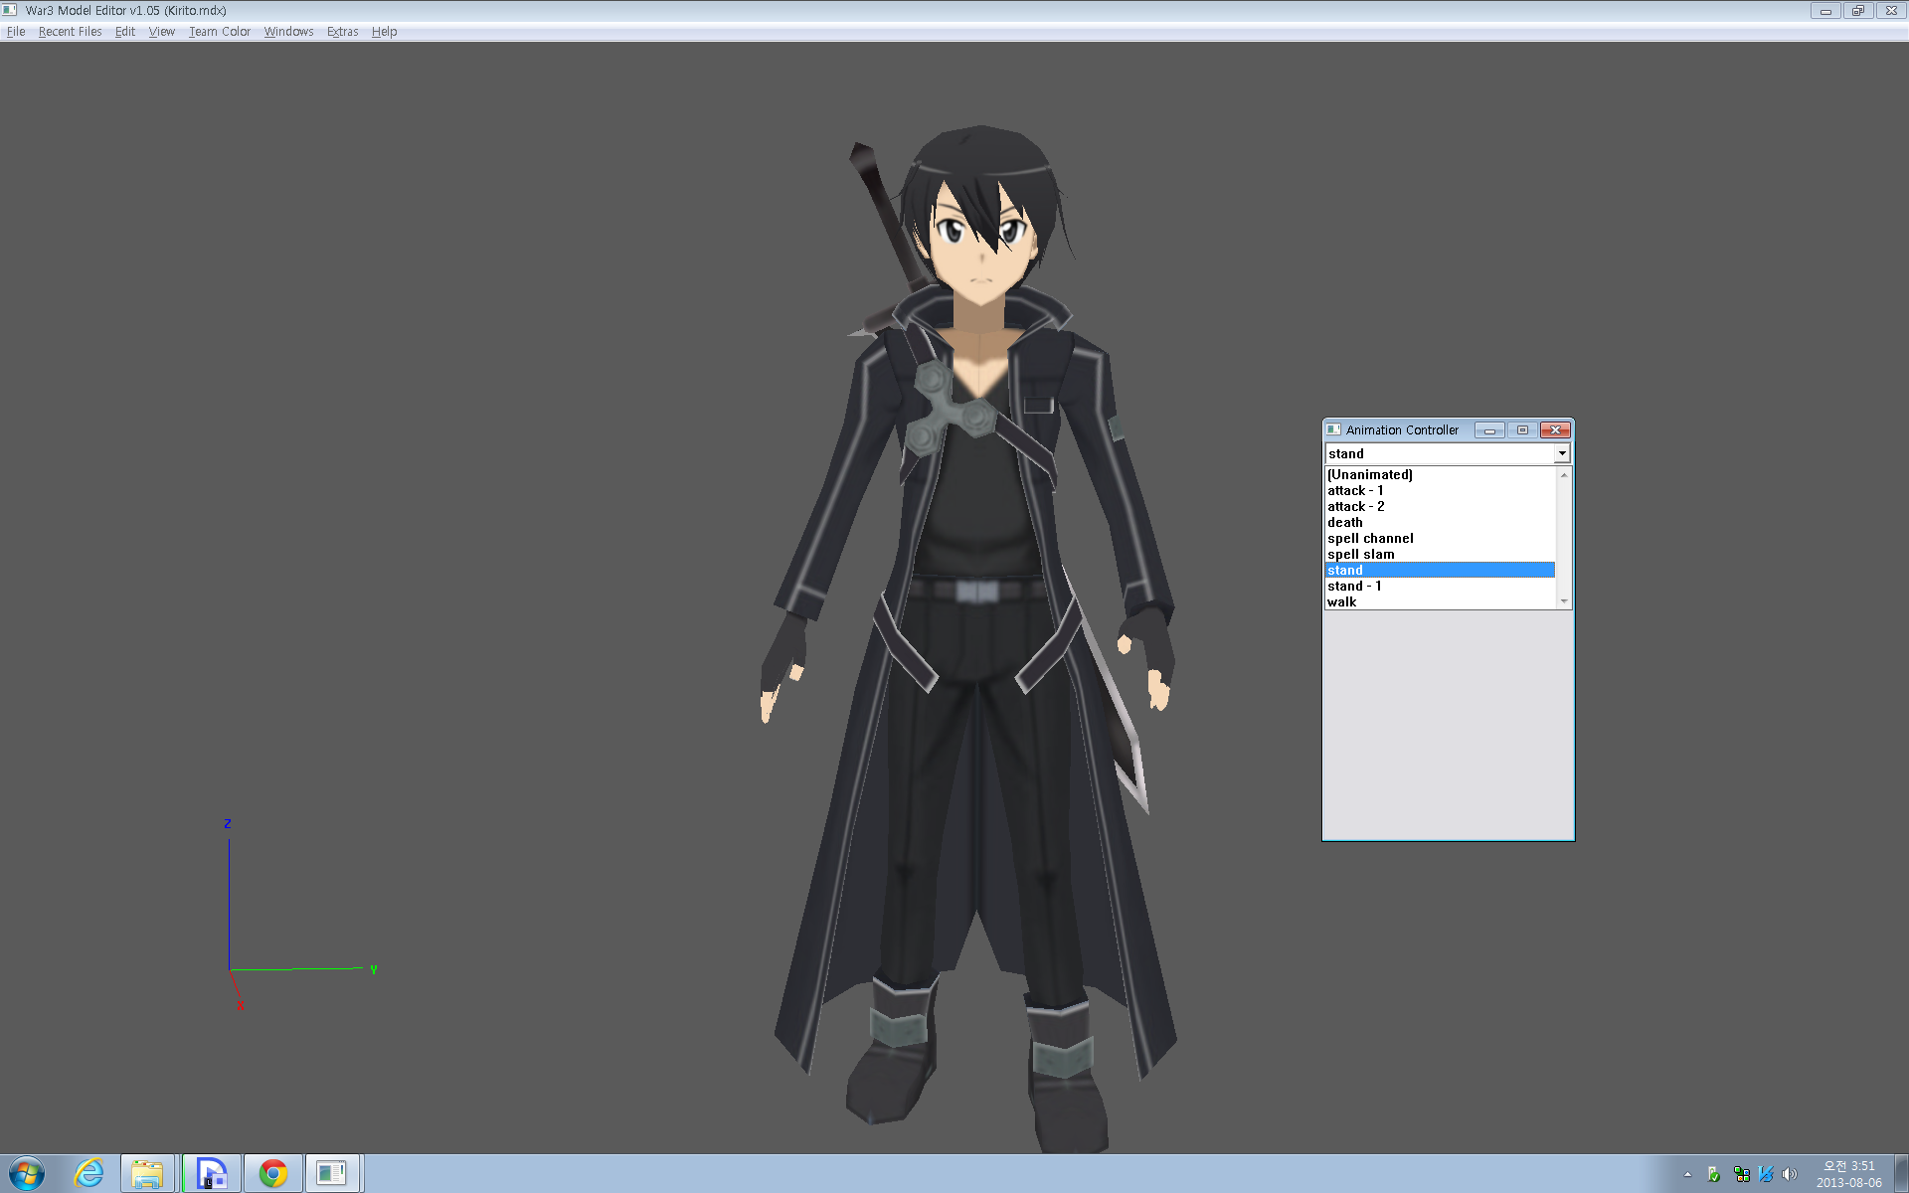The image size is (1909, 1193).
Task: Open the File menu
Action: tap(16, 32)
